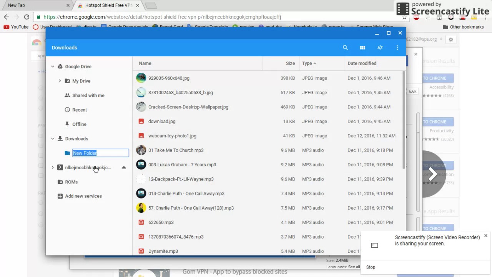Click the red image icon of download.jpg
Viewport: 492px width, 277px height.
pos(141,121)
